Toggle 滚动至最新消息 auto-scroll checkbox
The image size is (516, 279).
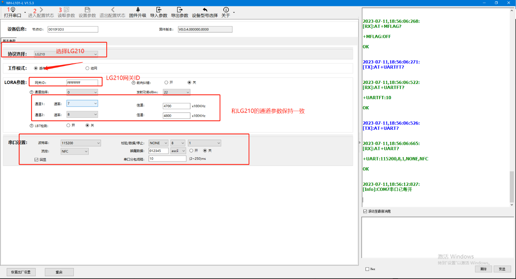365,211
